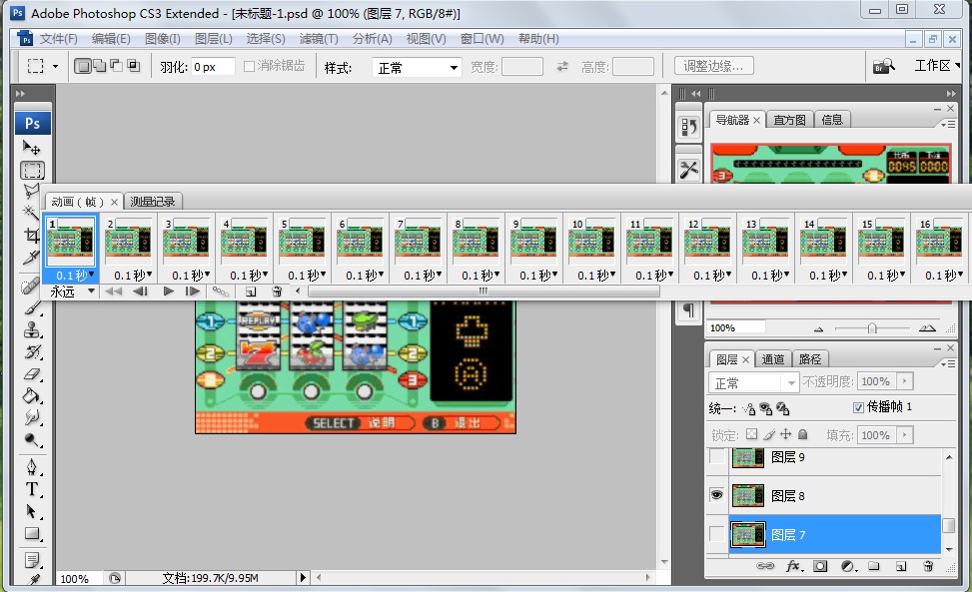Toggle the 消除锯齿 anti-alias checkbox

pos(249,66)
